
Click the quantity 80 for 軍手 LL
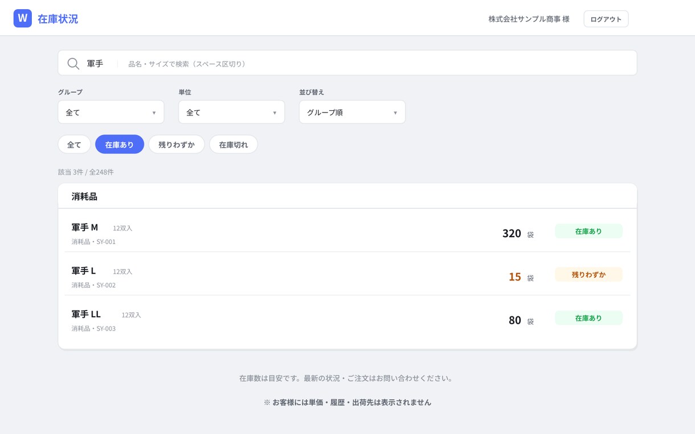click(515, 320)
